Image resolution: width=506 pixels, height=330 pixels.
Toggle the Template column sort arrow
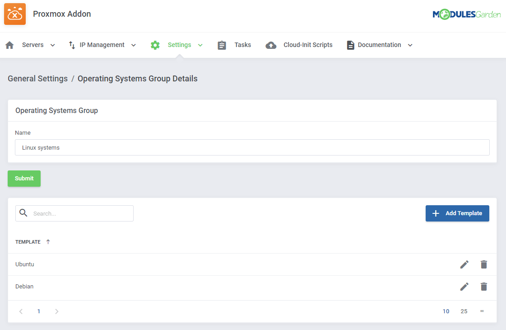tap(48, 242)
